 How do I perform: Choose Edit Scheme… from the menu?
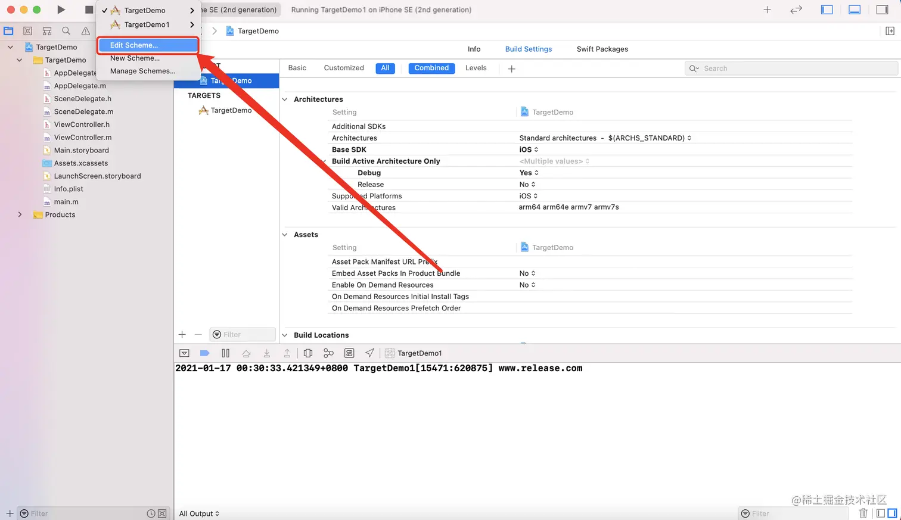(148, 45)
